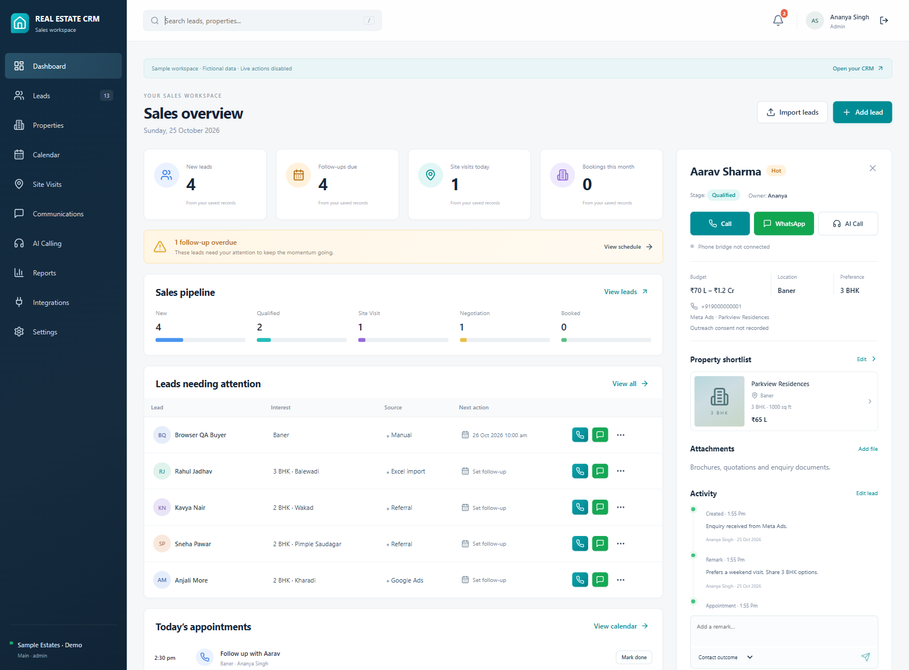The height and width of the screenshot is (670, 909).
Task: Open Settings in the sidebar
Action: tap(64, 332)
